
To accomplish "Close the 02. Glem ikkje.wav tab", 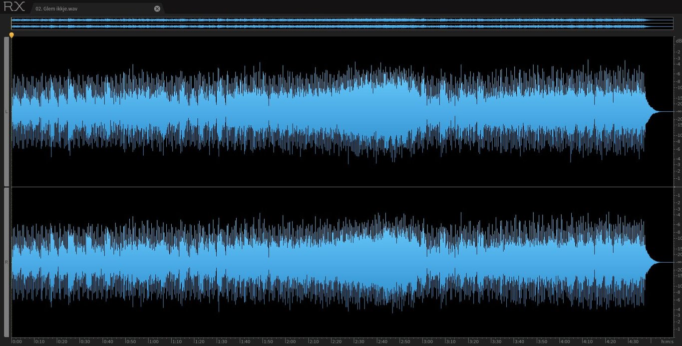I will click(x=157, y=8).
